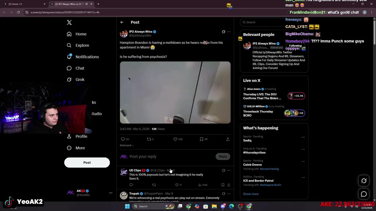The width and height of the screenshot is (376, 211).
Task: Open OBS Studio from the taskbar
Action: pos(240,206)
